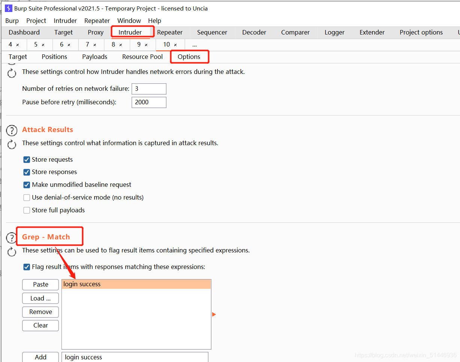Select the Intruder tool tab
The image size is (460, 362).
130,32
